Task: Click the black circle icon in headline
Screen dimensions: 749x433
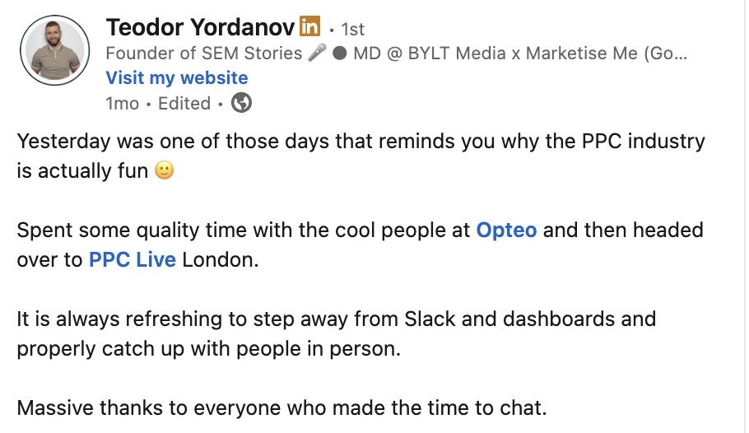Action: [338, 54]
